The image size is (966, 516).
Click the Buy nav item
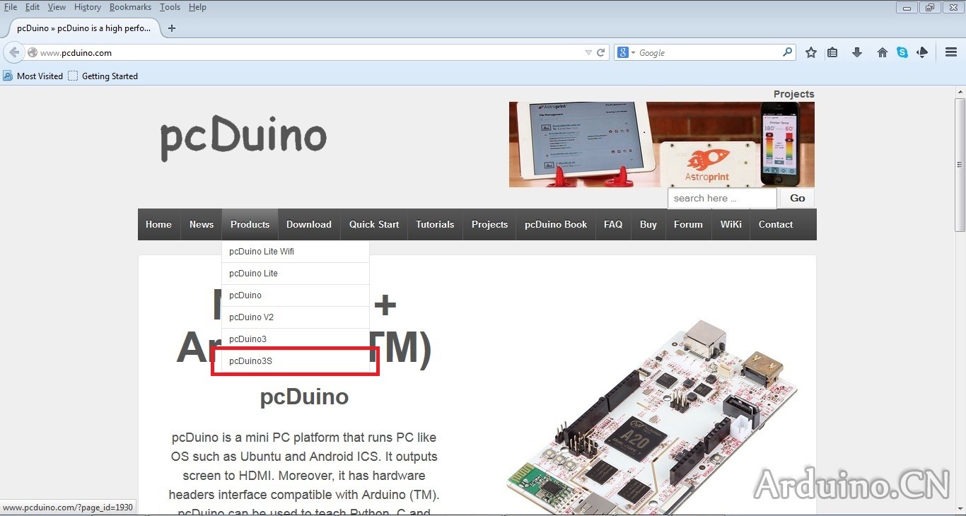click(x=648, y=224)
